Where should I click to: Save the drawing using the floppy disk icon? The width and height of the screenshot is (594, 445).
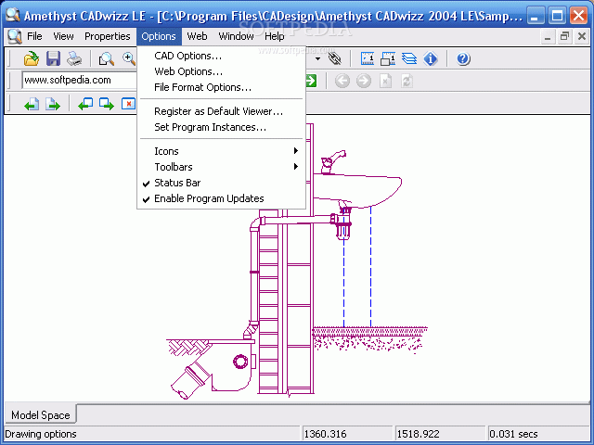(x=53, y=58)
